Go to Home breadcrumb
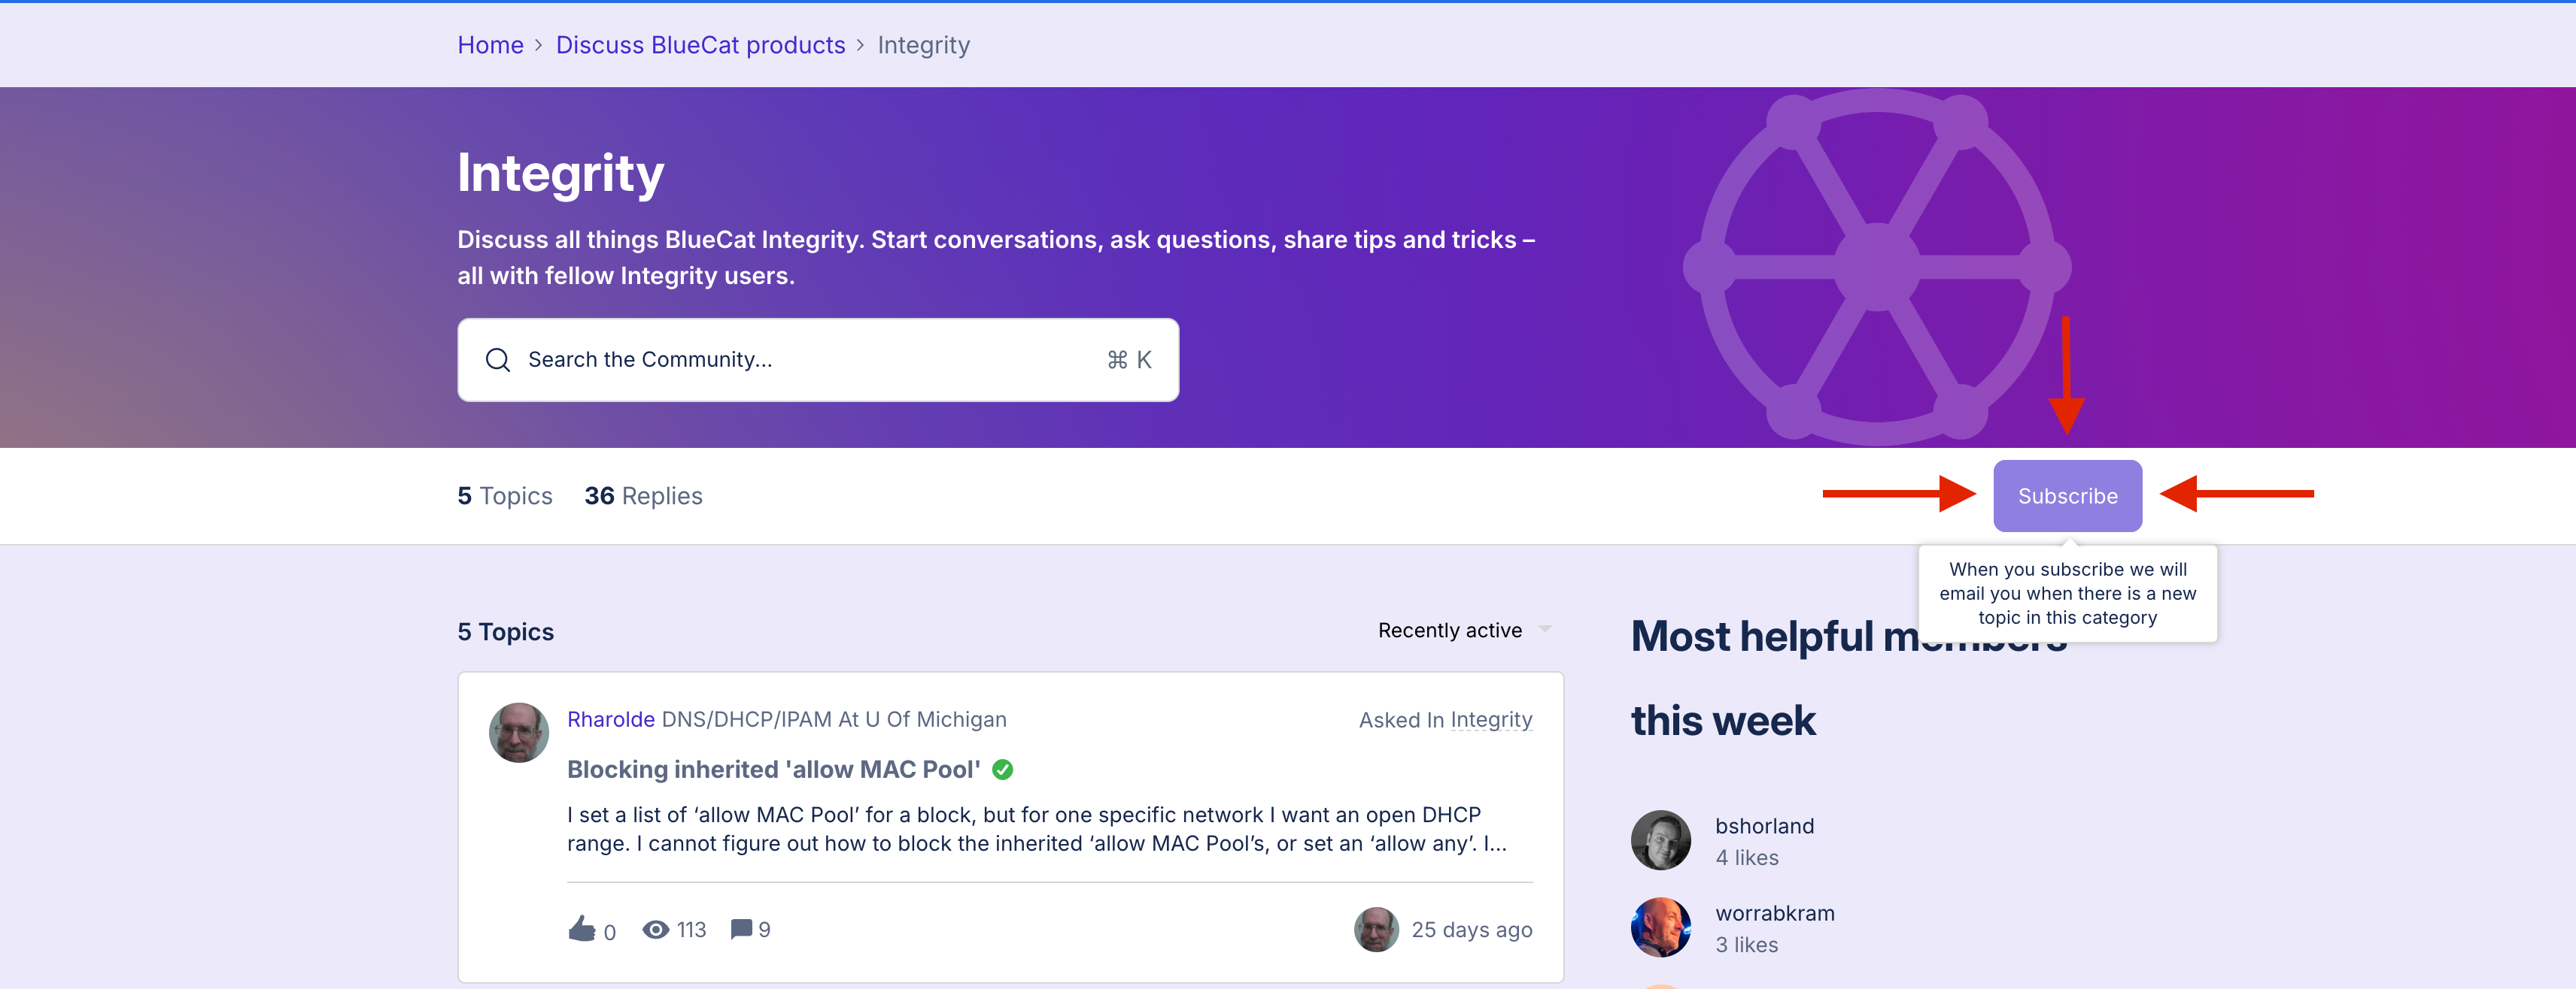The image size is (2576, 989). 490,45
